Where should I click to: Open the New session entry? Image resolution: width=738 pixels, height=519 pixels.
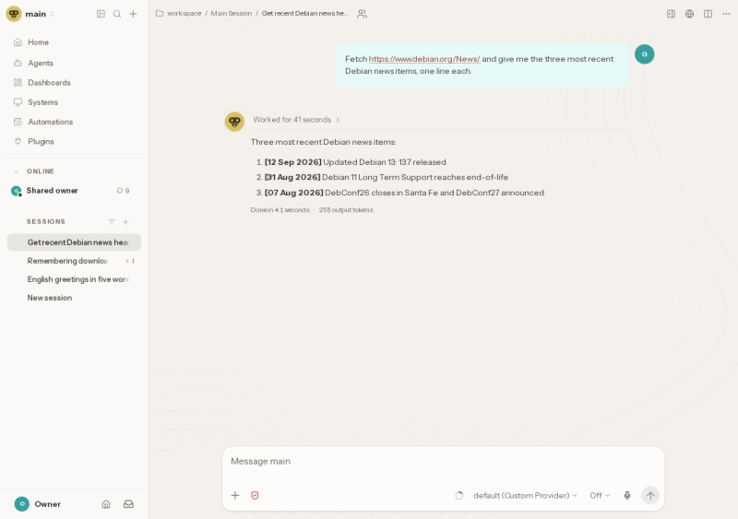[x=74, y=298]
